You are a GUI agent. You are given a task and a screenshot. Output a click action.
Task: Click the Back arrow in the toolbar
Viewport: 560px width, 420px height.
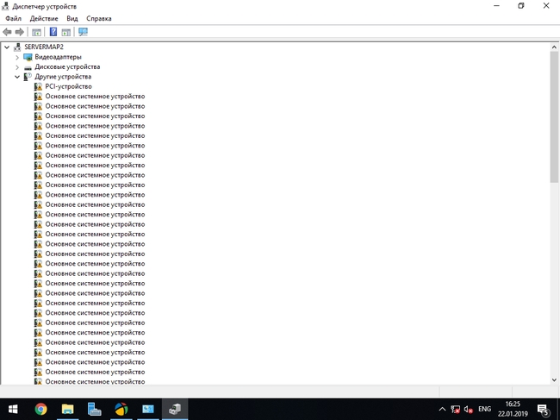[7, 32]
